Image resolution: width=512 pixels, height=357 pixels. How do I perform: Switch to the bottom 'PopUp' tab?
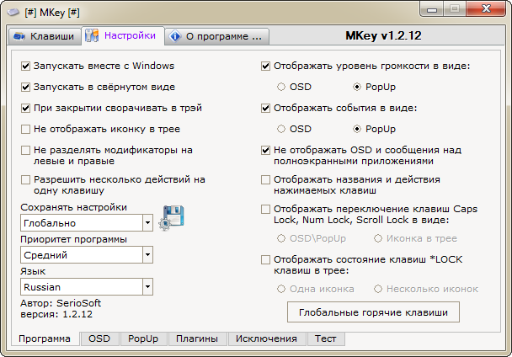(143, 338)
